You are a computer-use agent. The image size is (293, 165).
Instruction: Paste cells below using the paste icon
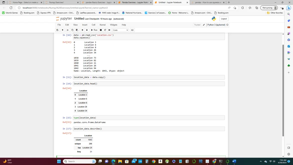(x=77, y=30)
